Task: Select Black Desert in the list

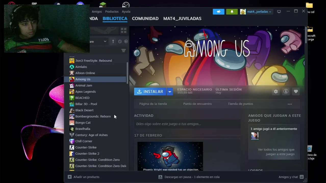Action: point(95,110)
